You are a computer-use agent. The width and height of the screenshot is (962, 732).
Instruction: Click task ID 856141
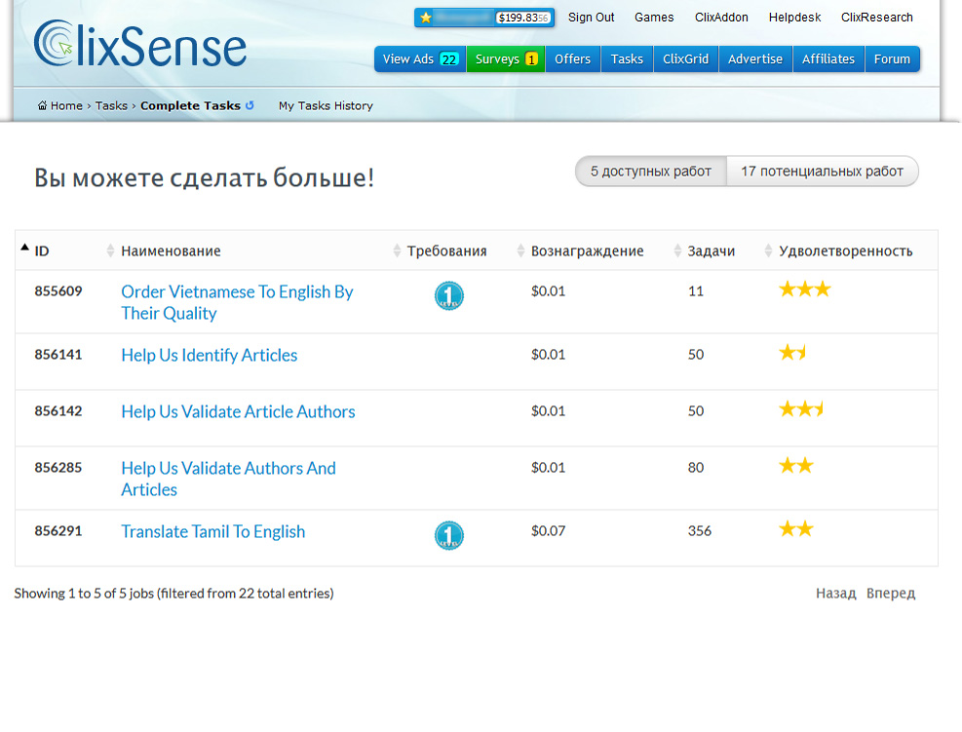(x=58, y=354)
